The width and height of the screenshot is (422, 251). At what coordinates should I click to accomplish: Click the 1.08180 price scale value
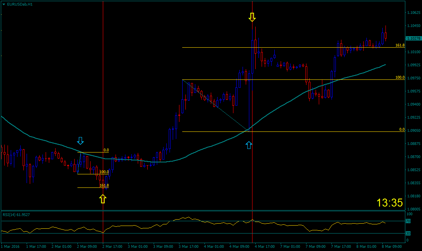coord(414,196)
